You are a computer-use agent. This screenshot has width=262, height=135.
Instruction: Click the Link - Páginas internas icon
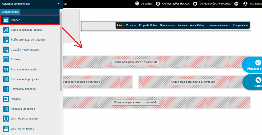(6, 119)
